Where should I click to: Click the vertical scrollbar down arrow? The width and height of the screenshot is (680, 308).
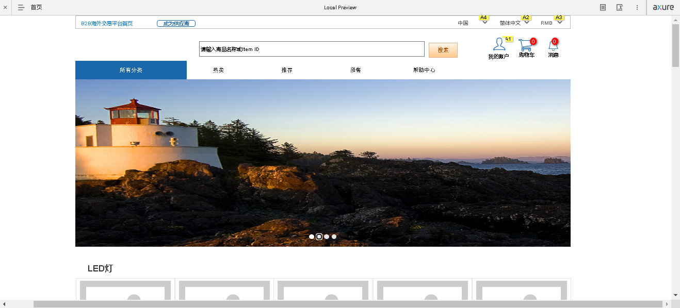pos(675,295)
